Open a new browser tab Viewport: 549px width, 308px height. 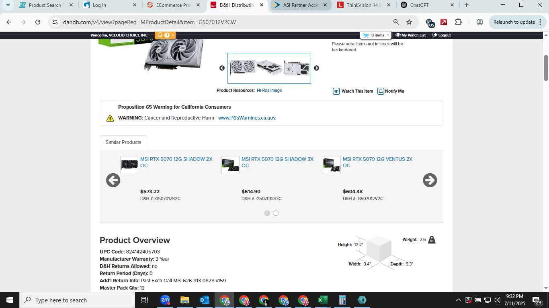466,5
